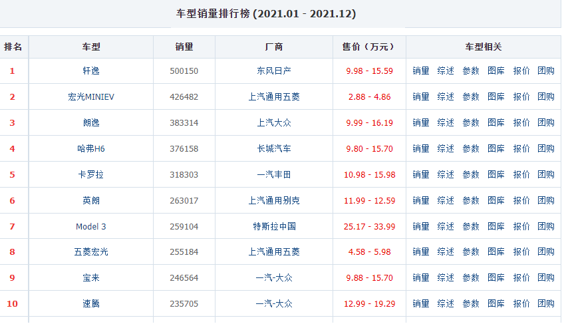This screenshot has width=564, height=324.
Task: Visit manufacturer 东风日产
Action: [274, 71]
